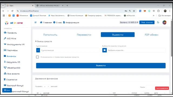Click the address bar URL
The image size is (173, 97).
[29, 11]
